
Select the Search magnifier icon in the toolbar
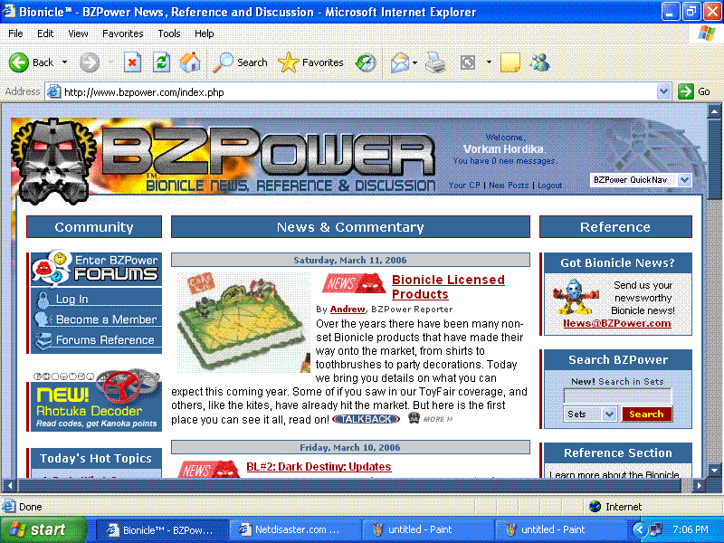point(224,62)
